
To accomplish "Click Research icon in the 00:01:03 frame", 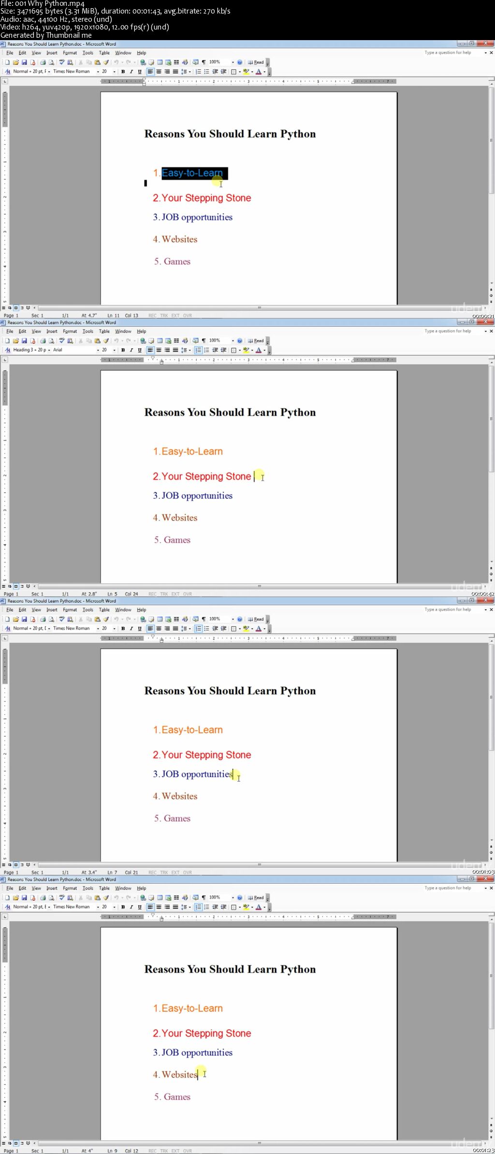I will point(70,619).
